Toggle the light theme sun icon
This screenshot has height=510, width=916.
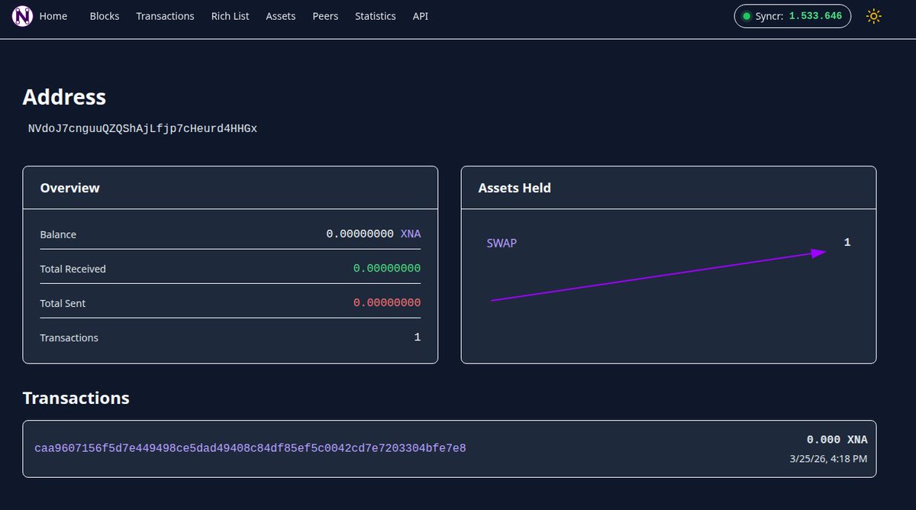(x=873, y=15)
